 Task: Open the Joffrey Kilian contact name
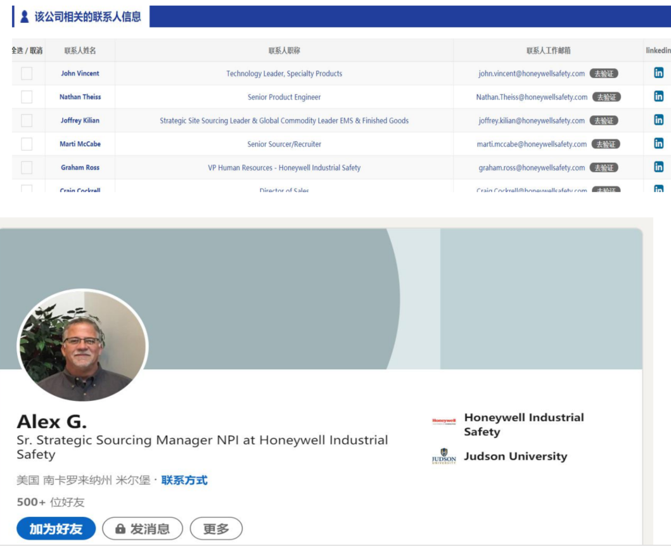80,120
